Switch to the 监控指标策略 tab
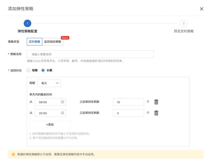The height and width of the screenshot is (161, 205). [53, 42]
